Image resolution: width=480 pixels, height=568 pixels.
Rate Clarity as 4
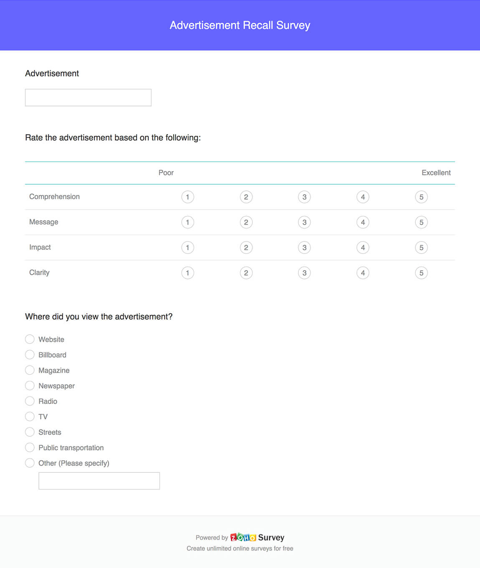pos(363,272)
